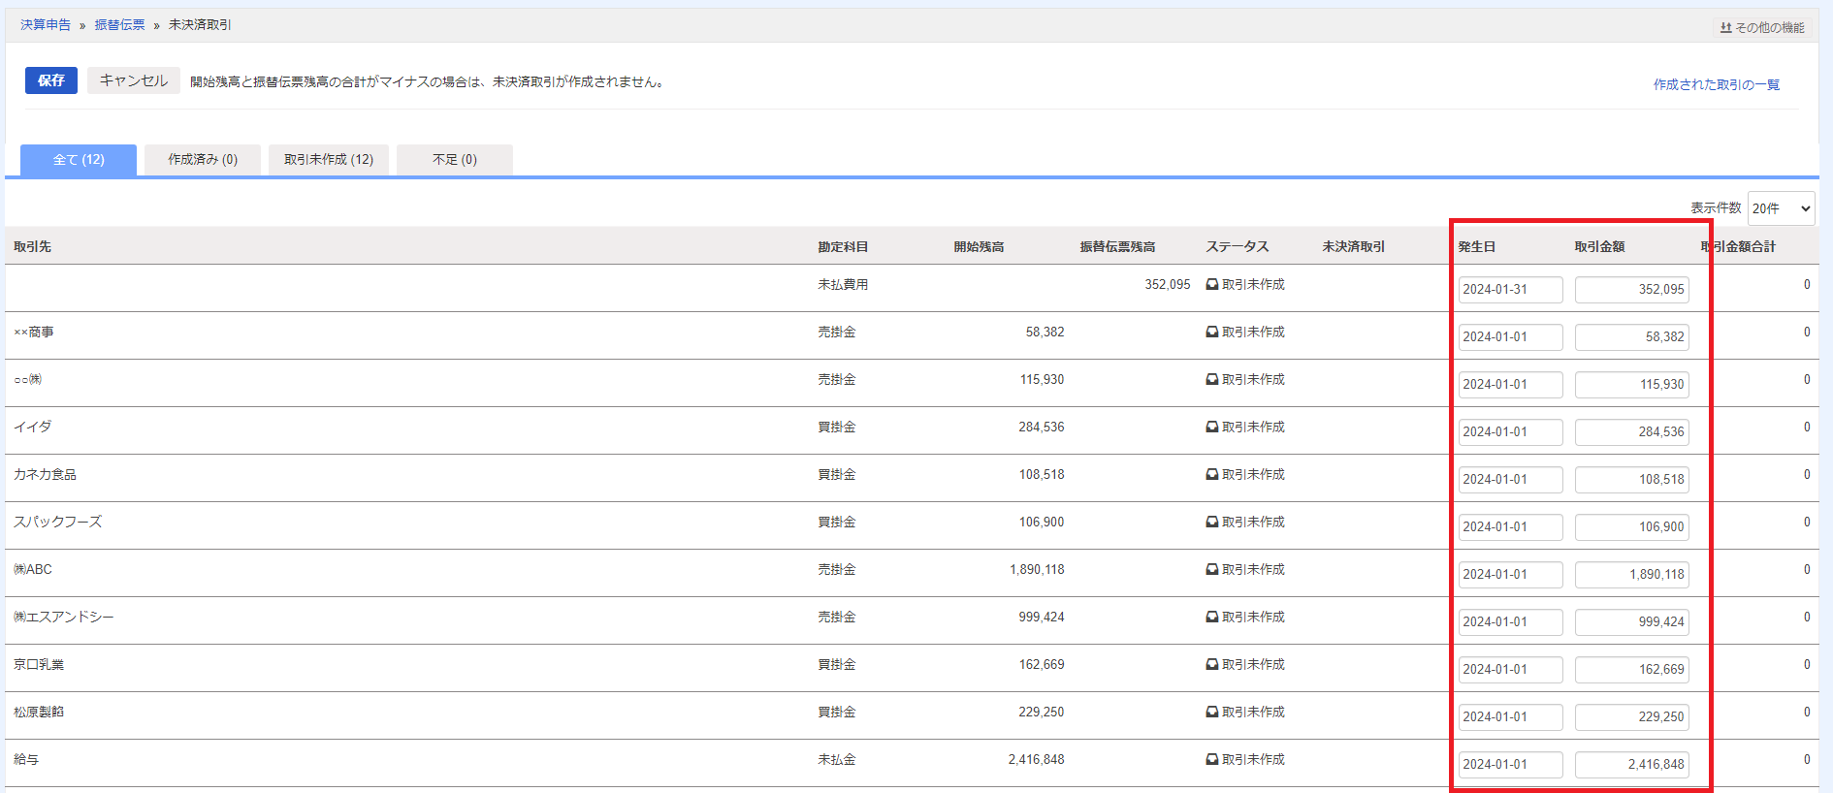
Task: Click the 開始残高 column header
Action: (979, 247)
